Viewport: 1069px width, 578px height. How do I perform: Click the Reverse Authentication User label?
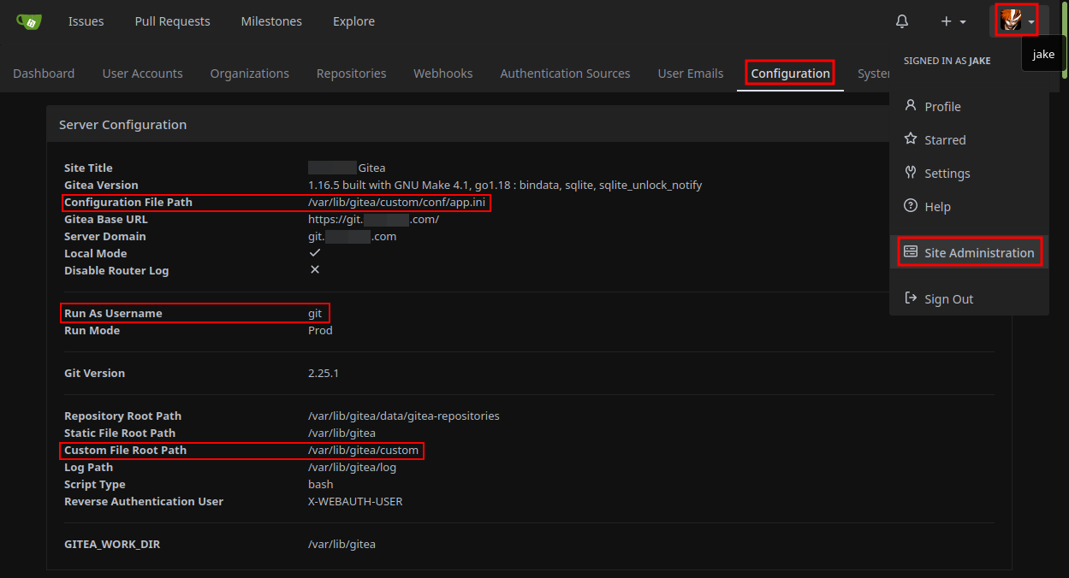tap(144, 501)
